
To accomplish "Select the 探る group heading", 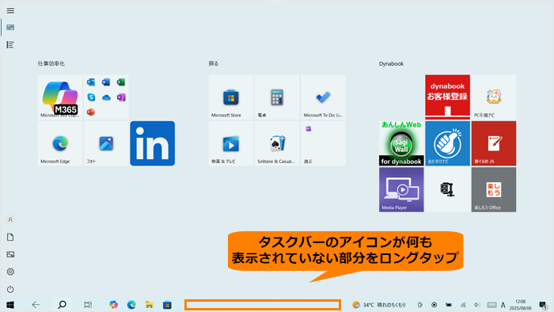I will (x=214, y=63).
